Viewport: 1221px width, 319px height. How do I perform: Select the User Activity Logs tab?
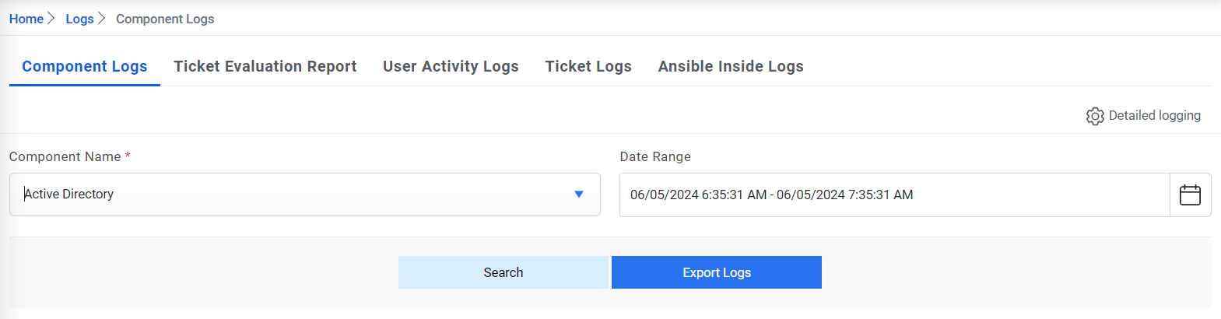point(451,67)
